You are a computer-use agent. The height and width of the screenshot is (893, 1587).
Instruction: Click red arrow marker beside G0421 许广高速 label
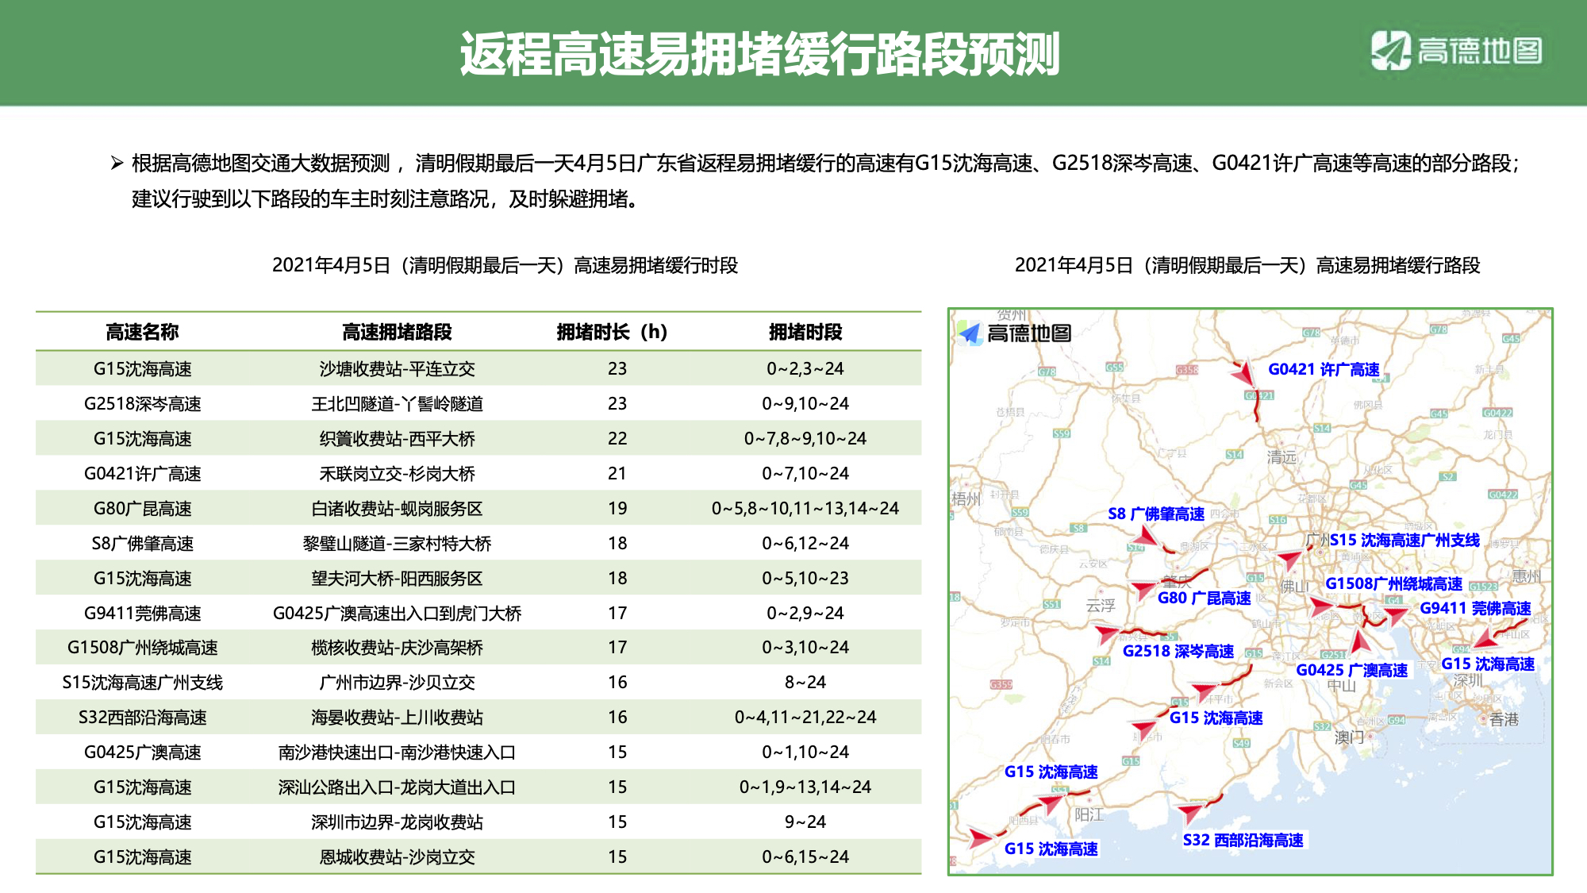point(1243,371)
